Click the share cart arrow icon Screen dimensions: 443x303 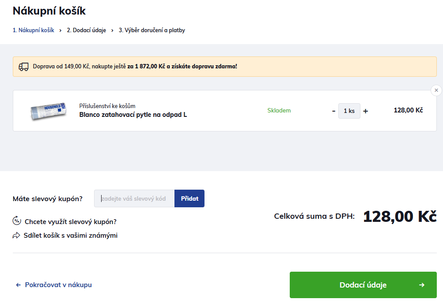pyautogui.click(x=17, y=236)
